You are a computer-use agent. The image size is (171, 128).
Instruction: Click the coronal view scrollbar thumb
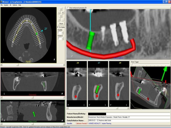(32, 97)
